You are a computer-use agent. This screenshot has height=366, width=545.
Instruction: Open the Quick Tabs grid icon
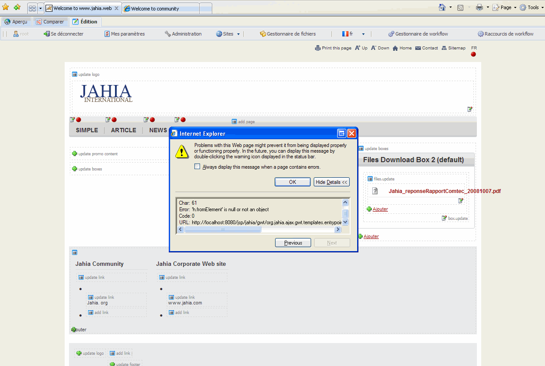point(33,8)
